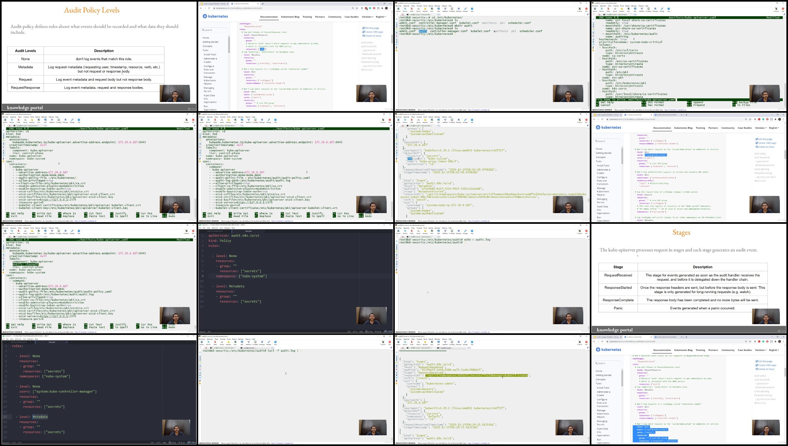788x446 pixels.
Task: Open Selection menu in Atom frame showing kube-controller-manager
Action: click(x=18, y=339)
